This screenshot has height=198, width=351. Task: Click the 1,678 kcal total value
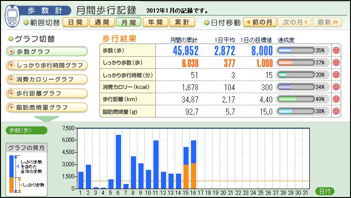190,88
